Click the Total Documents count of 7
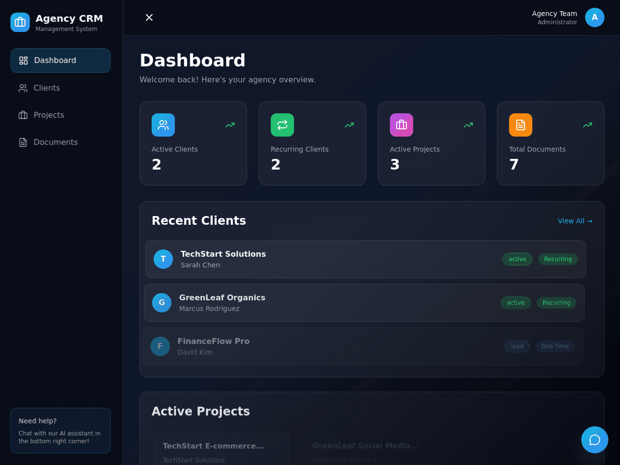The image size is (620, 465). [x=514, y=165]
